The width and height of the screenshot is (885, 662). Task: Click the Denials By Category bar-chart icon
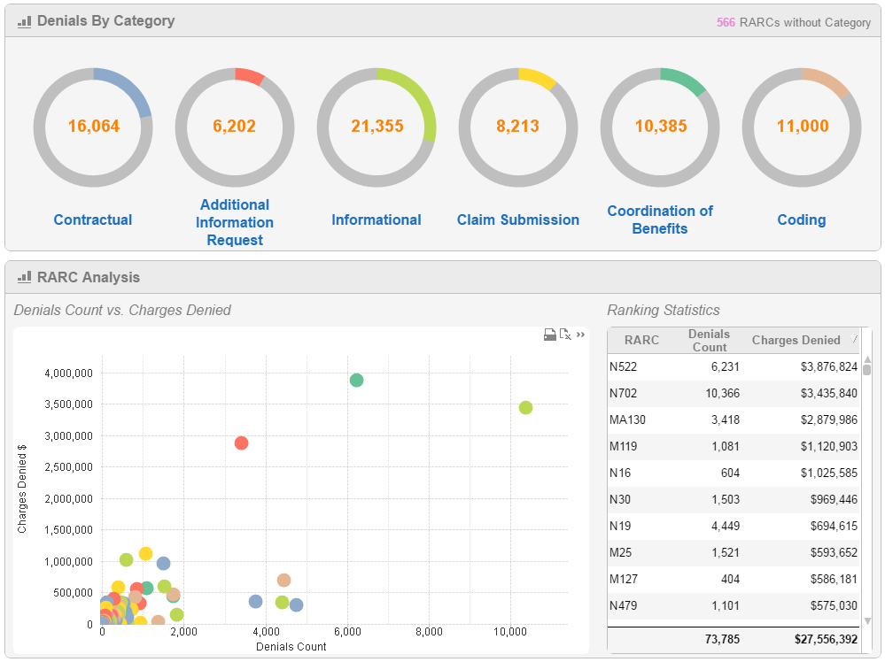(x=24, y=21)
